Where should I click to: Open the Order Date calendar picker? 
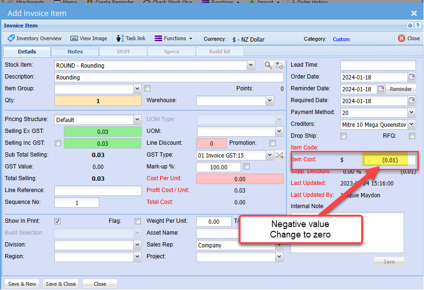411,77
